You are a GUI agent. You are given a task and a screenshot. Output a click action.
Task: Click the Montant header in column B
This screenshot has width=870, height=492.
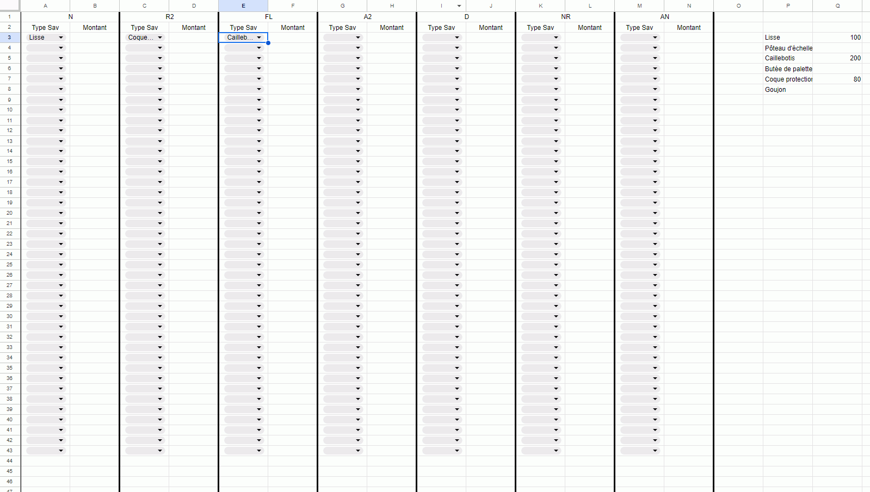click(95, 27)
